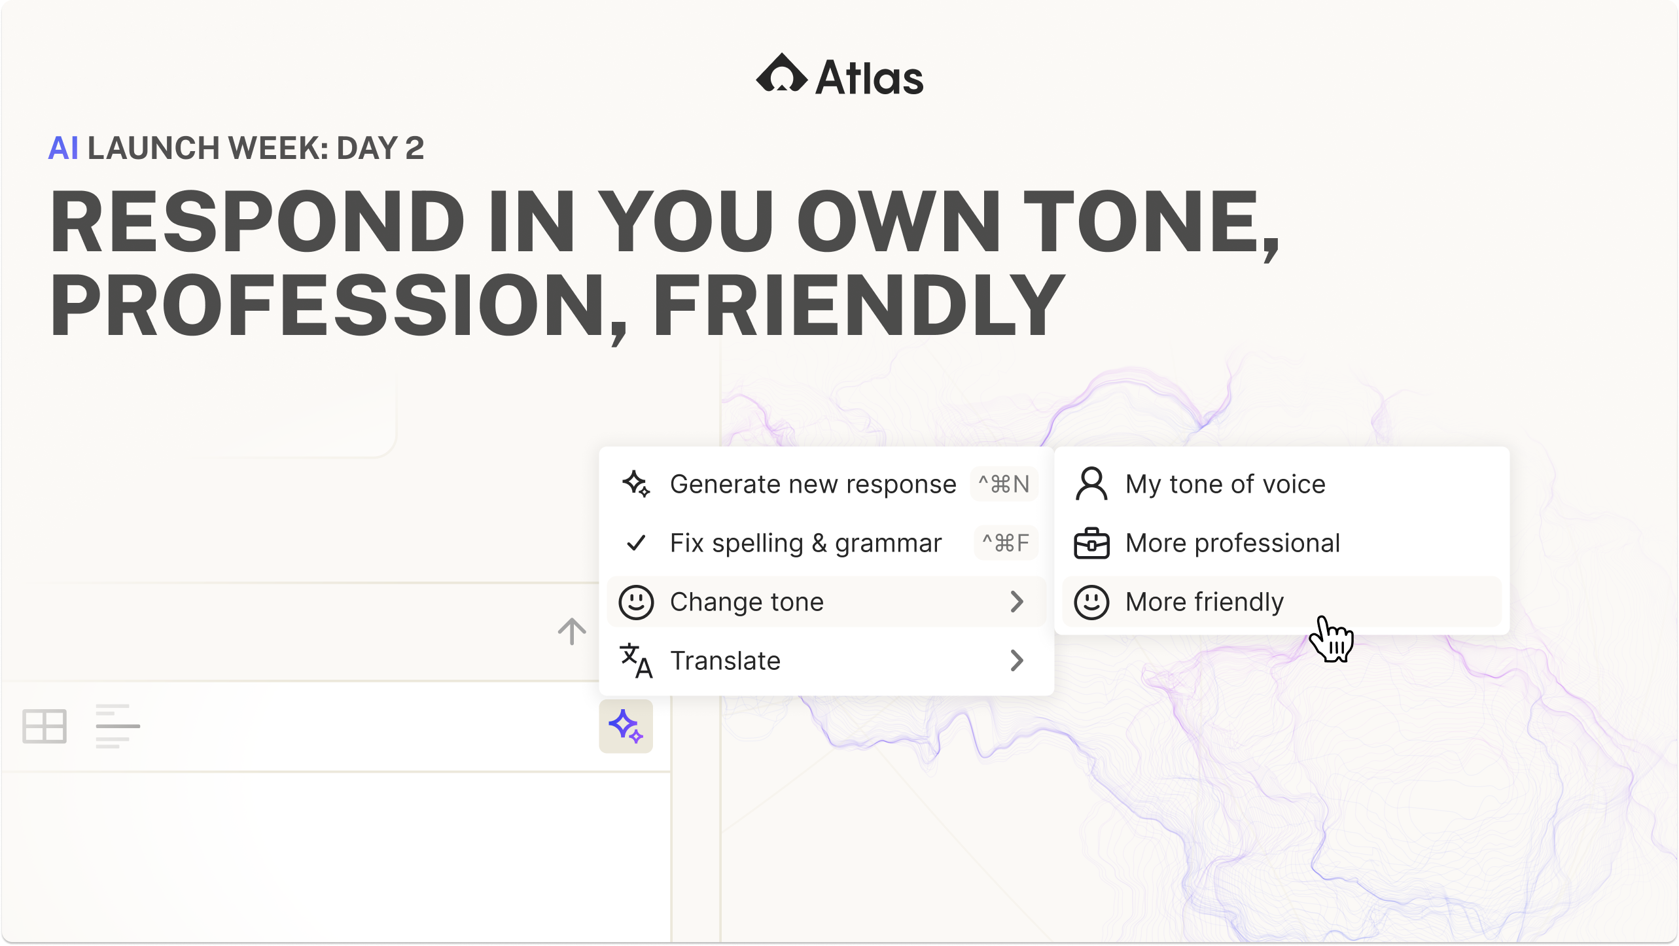Click smiley icon beside Change tone
The image size is (1679, 946).
[x=636, y=602]
